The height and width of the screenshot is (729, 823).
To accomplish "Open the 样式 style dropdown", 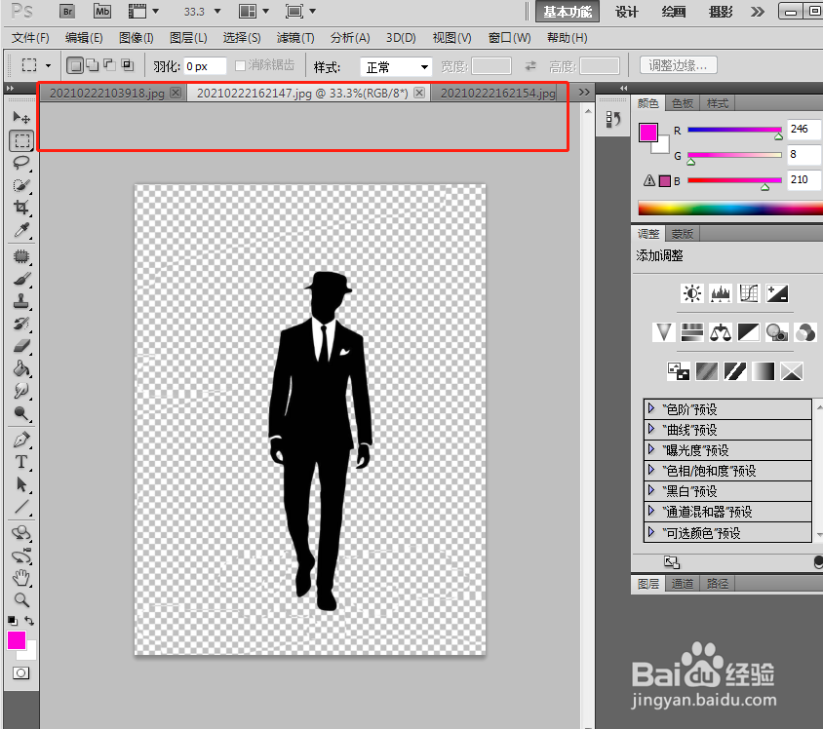I will click(x=395, y=66).
